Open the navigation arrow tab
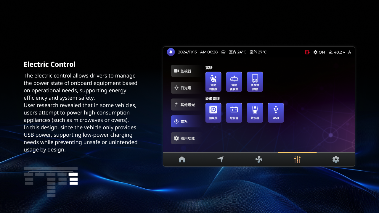 tap(220, 159)
